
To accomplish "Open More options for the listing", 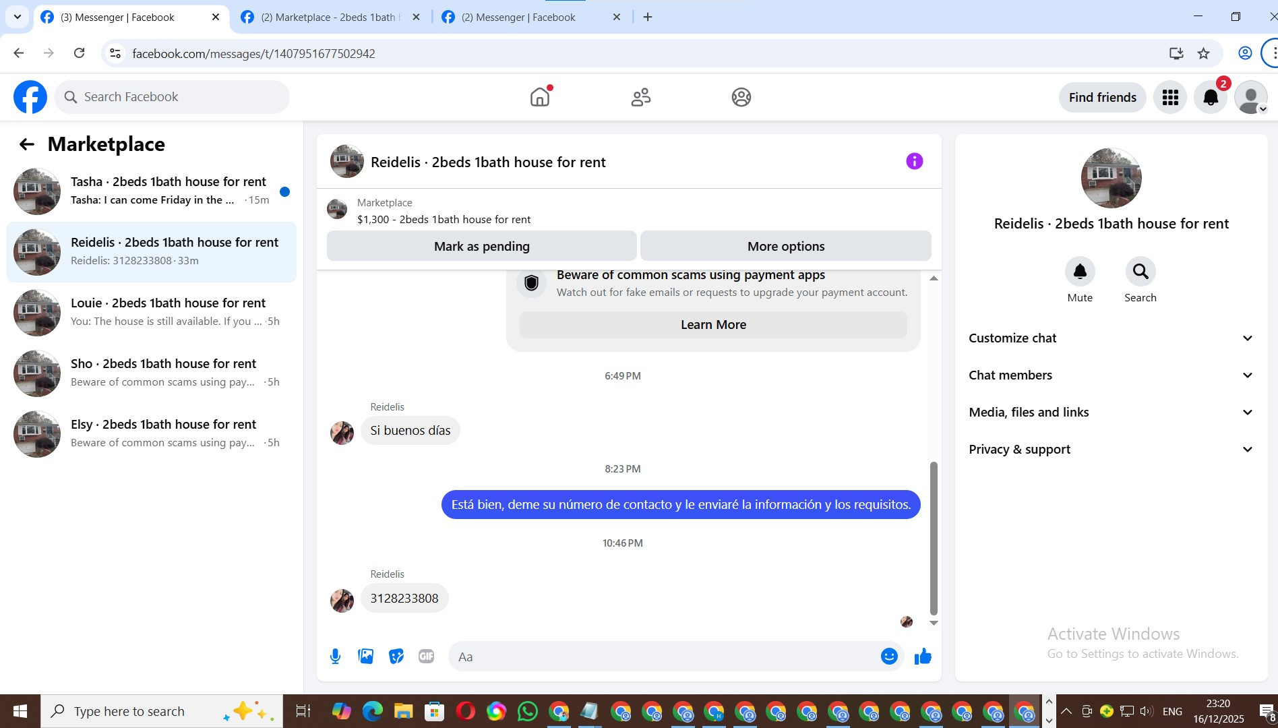I will tap(786, 246).
